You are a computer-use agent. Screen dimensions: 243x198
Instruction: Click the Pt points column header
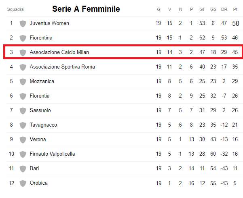tap(235, 9)
